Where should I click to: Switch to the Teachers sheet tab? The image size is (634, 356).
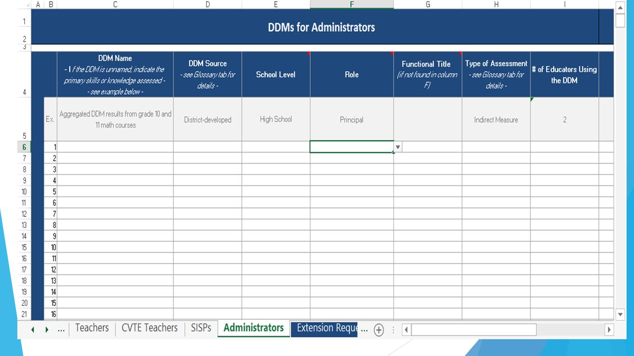click(92, 328)
